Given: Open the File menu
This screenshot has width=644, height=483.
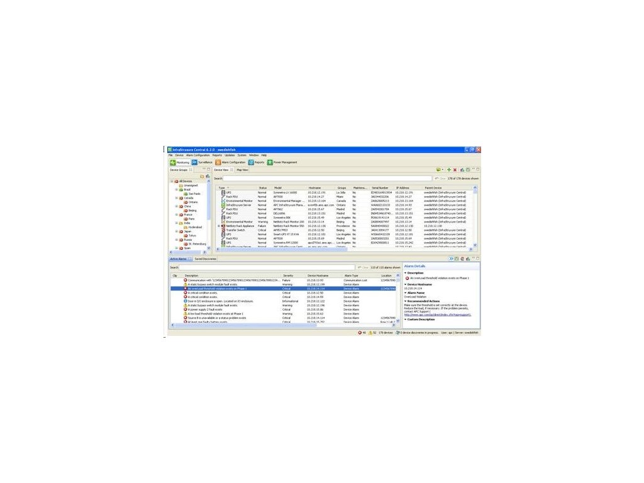Looking at the screenshot, I should tap(170, 155).
